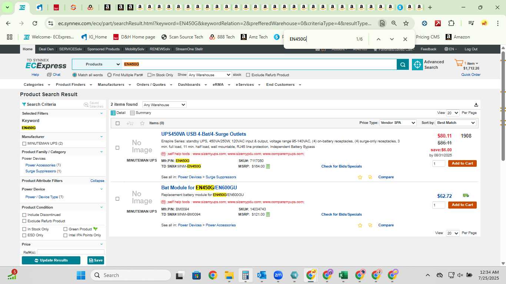Add Bat Module to cart
Image resolution: width=506 pixels, height=284 pixels.
click(462, 205)
